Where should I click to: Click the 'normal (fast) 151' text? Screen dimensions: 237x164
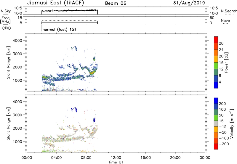tap(59, 29)
